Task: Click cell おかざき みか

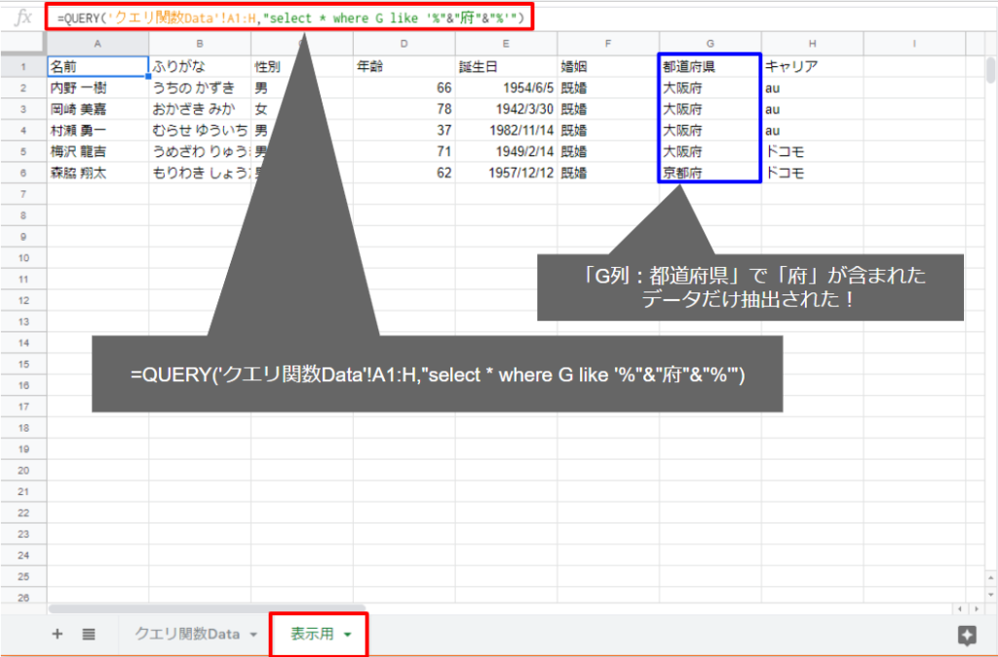Action: pyautogui.click(x=200, y=109)
